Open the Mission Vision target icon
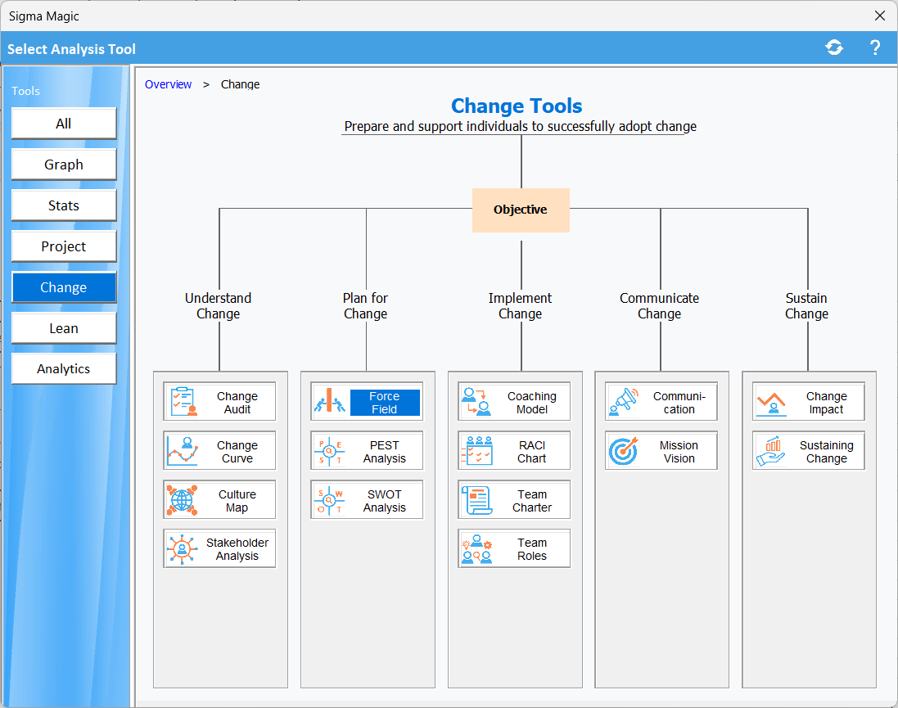The width and height of the screenshot is (898, 708). pyautogui.click(x=624, y=451)
